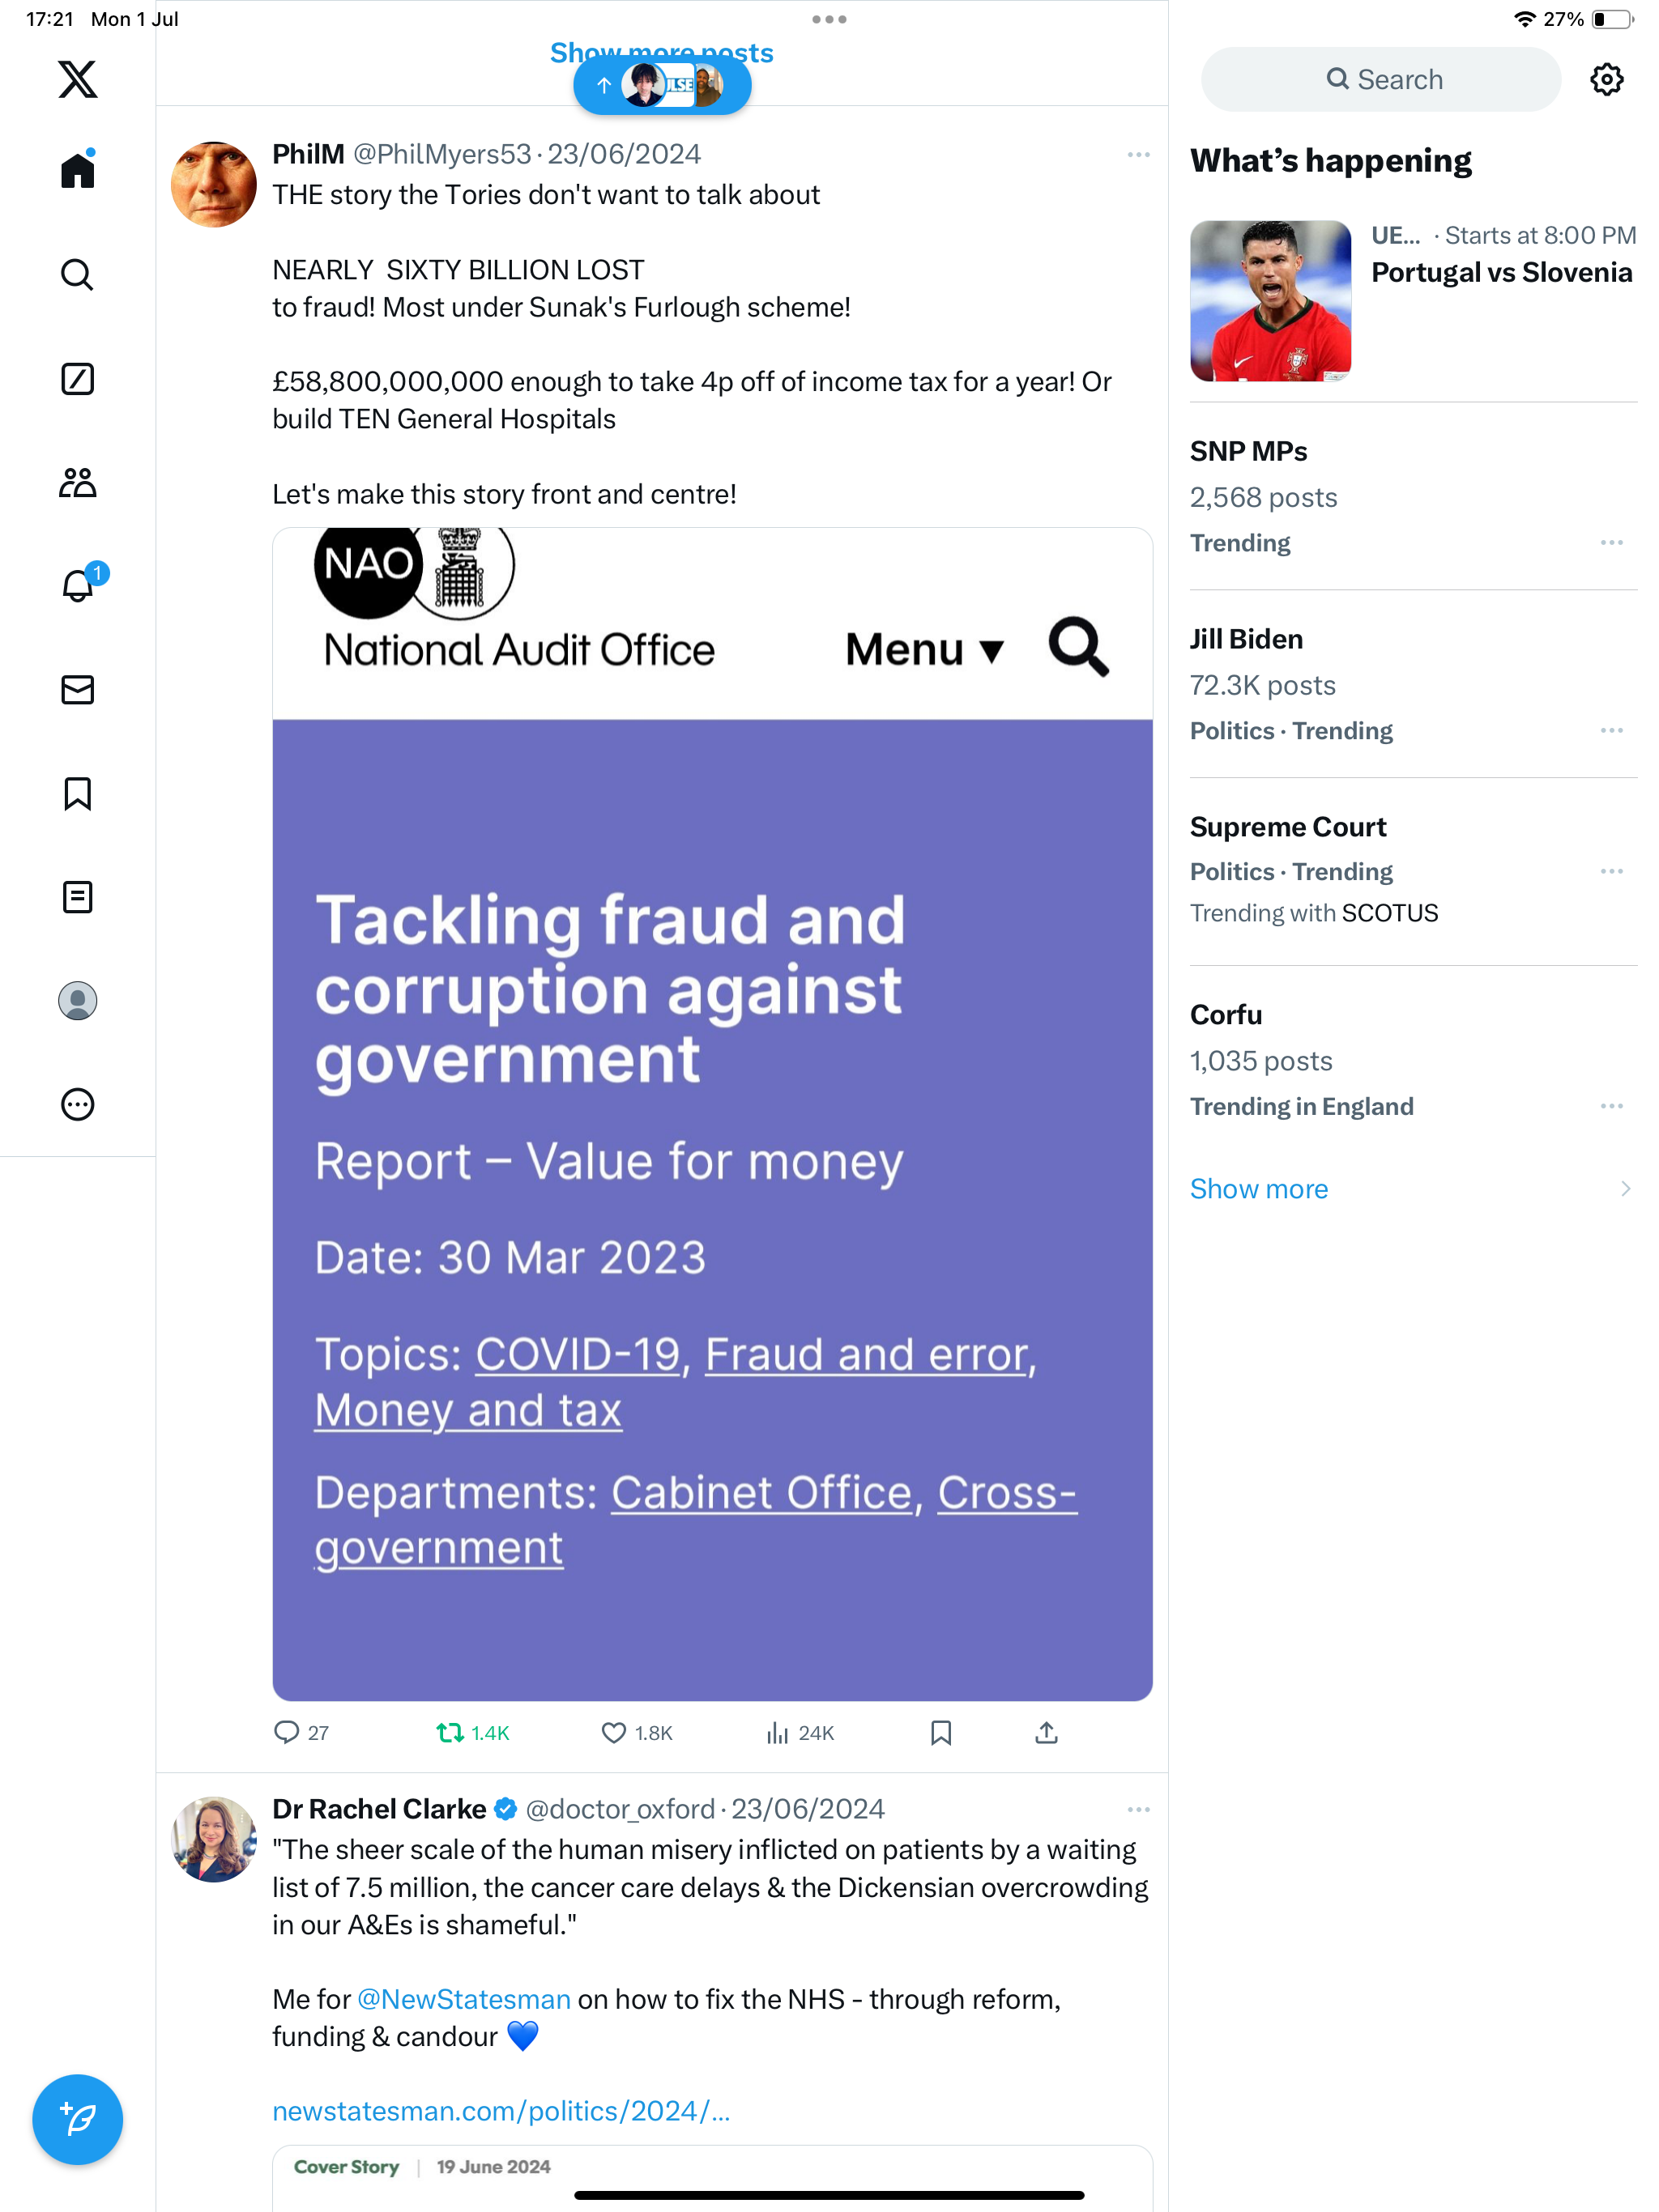Open the Home feed icon
This screenshot has height=2212, width=1659.
pyautogui.click(x=77, y=171)
